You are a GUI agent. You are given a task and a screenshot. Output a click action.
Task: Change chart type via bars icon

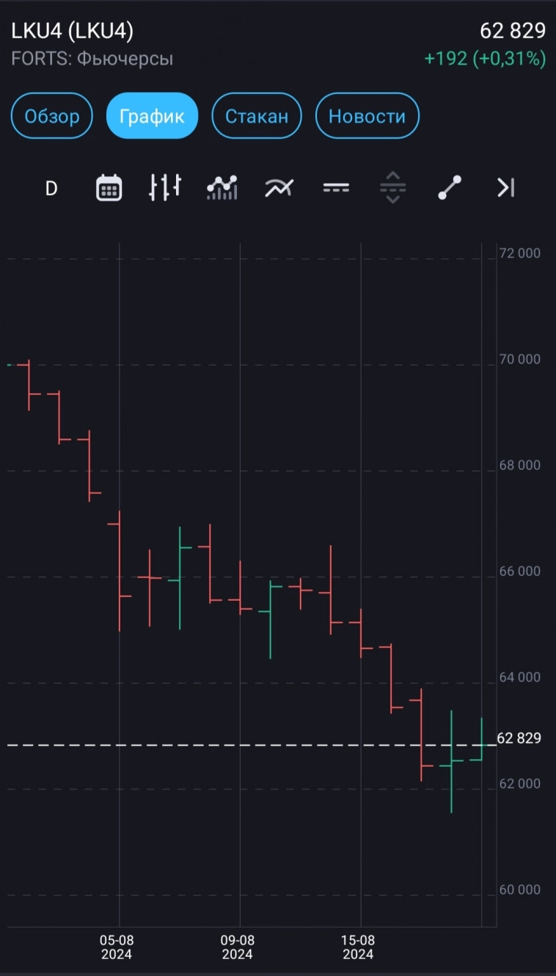tap(165, 188)
